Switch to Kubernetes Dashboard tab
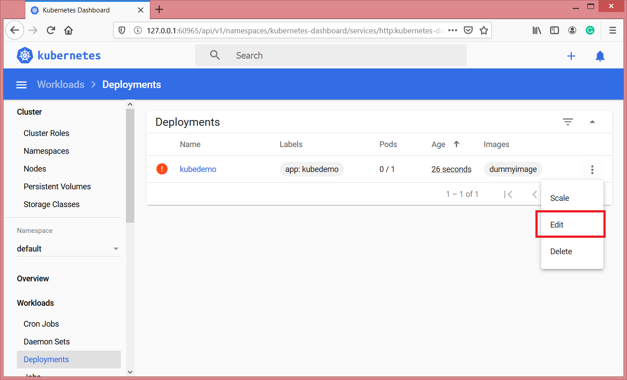 pyautogui.click(x=87, y=10)
